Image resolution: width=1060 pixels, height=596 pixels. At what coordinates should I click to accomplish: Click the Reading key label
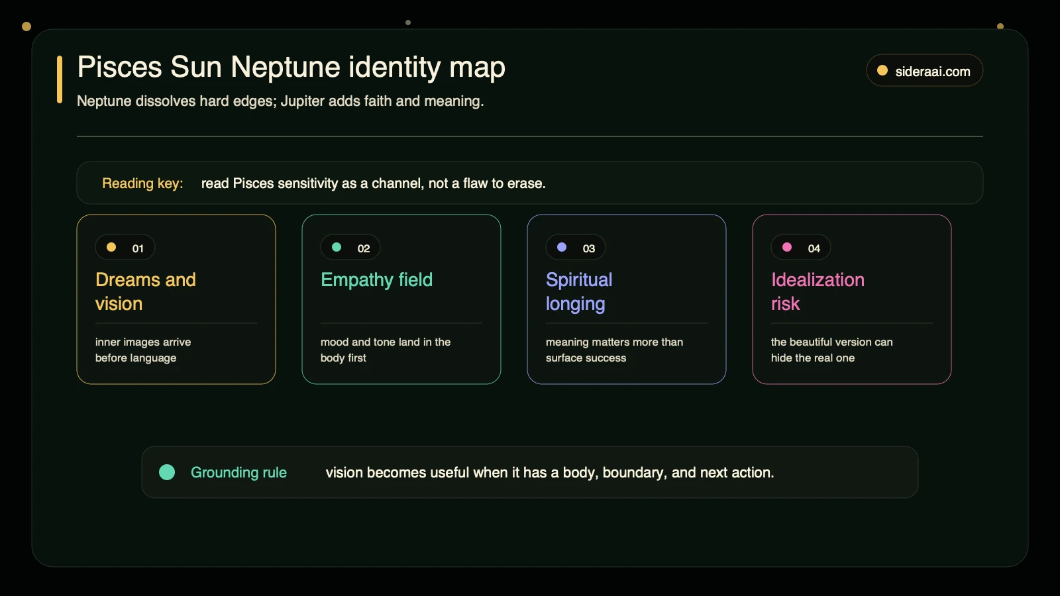click(x=142, y=183)
